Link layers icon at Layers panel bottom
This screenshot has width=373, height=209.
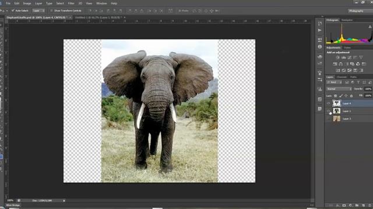tap(331, 205)
